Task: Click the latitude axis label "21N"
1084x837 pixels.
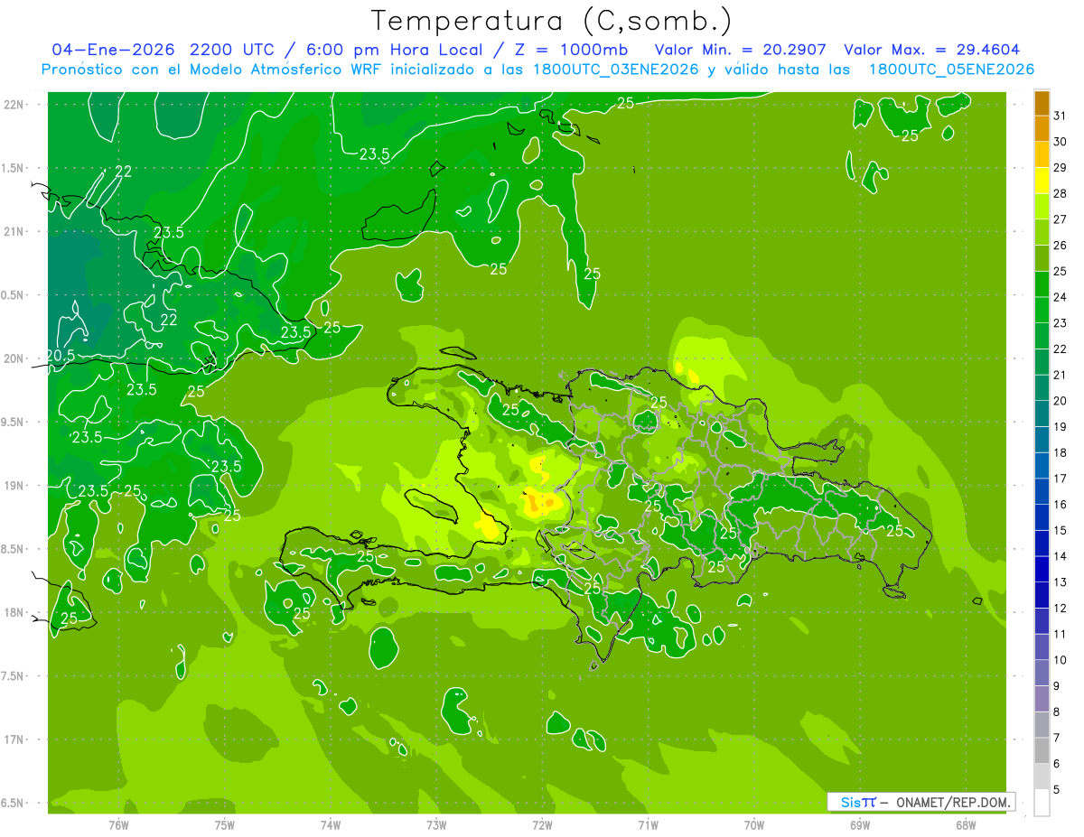Action: (14, 232)
